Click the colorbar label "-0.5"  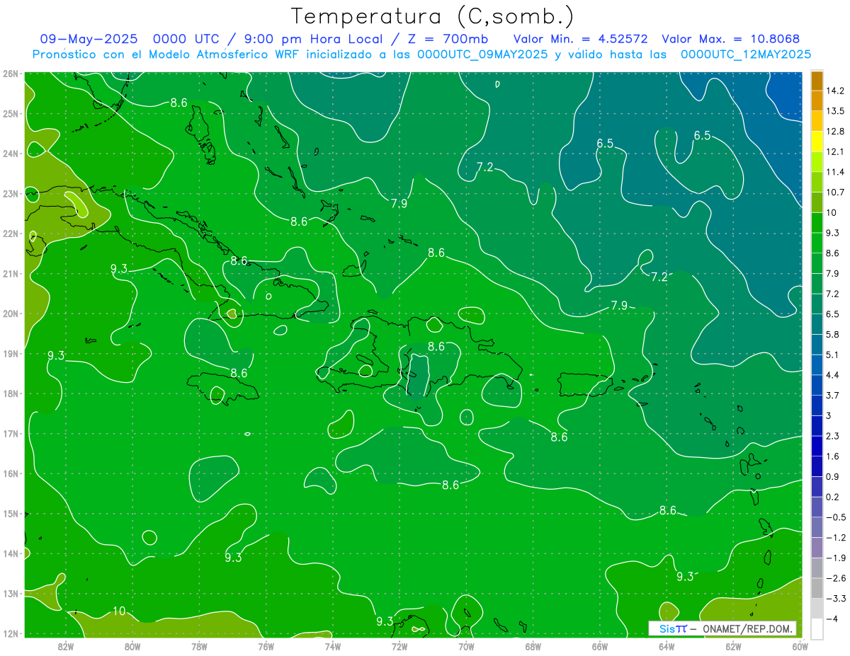[835, 517]
